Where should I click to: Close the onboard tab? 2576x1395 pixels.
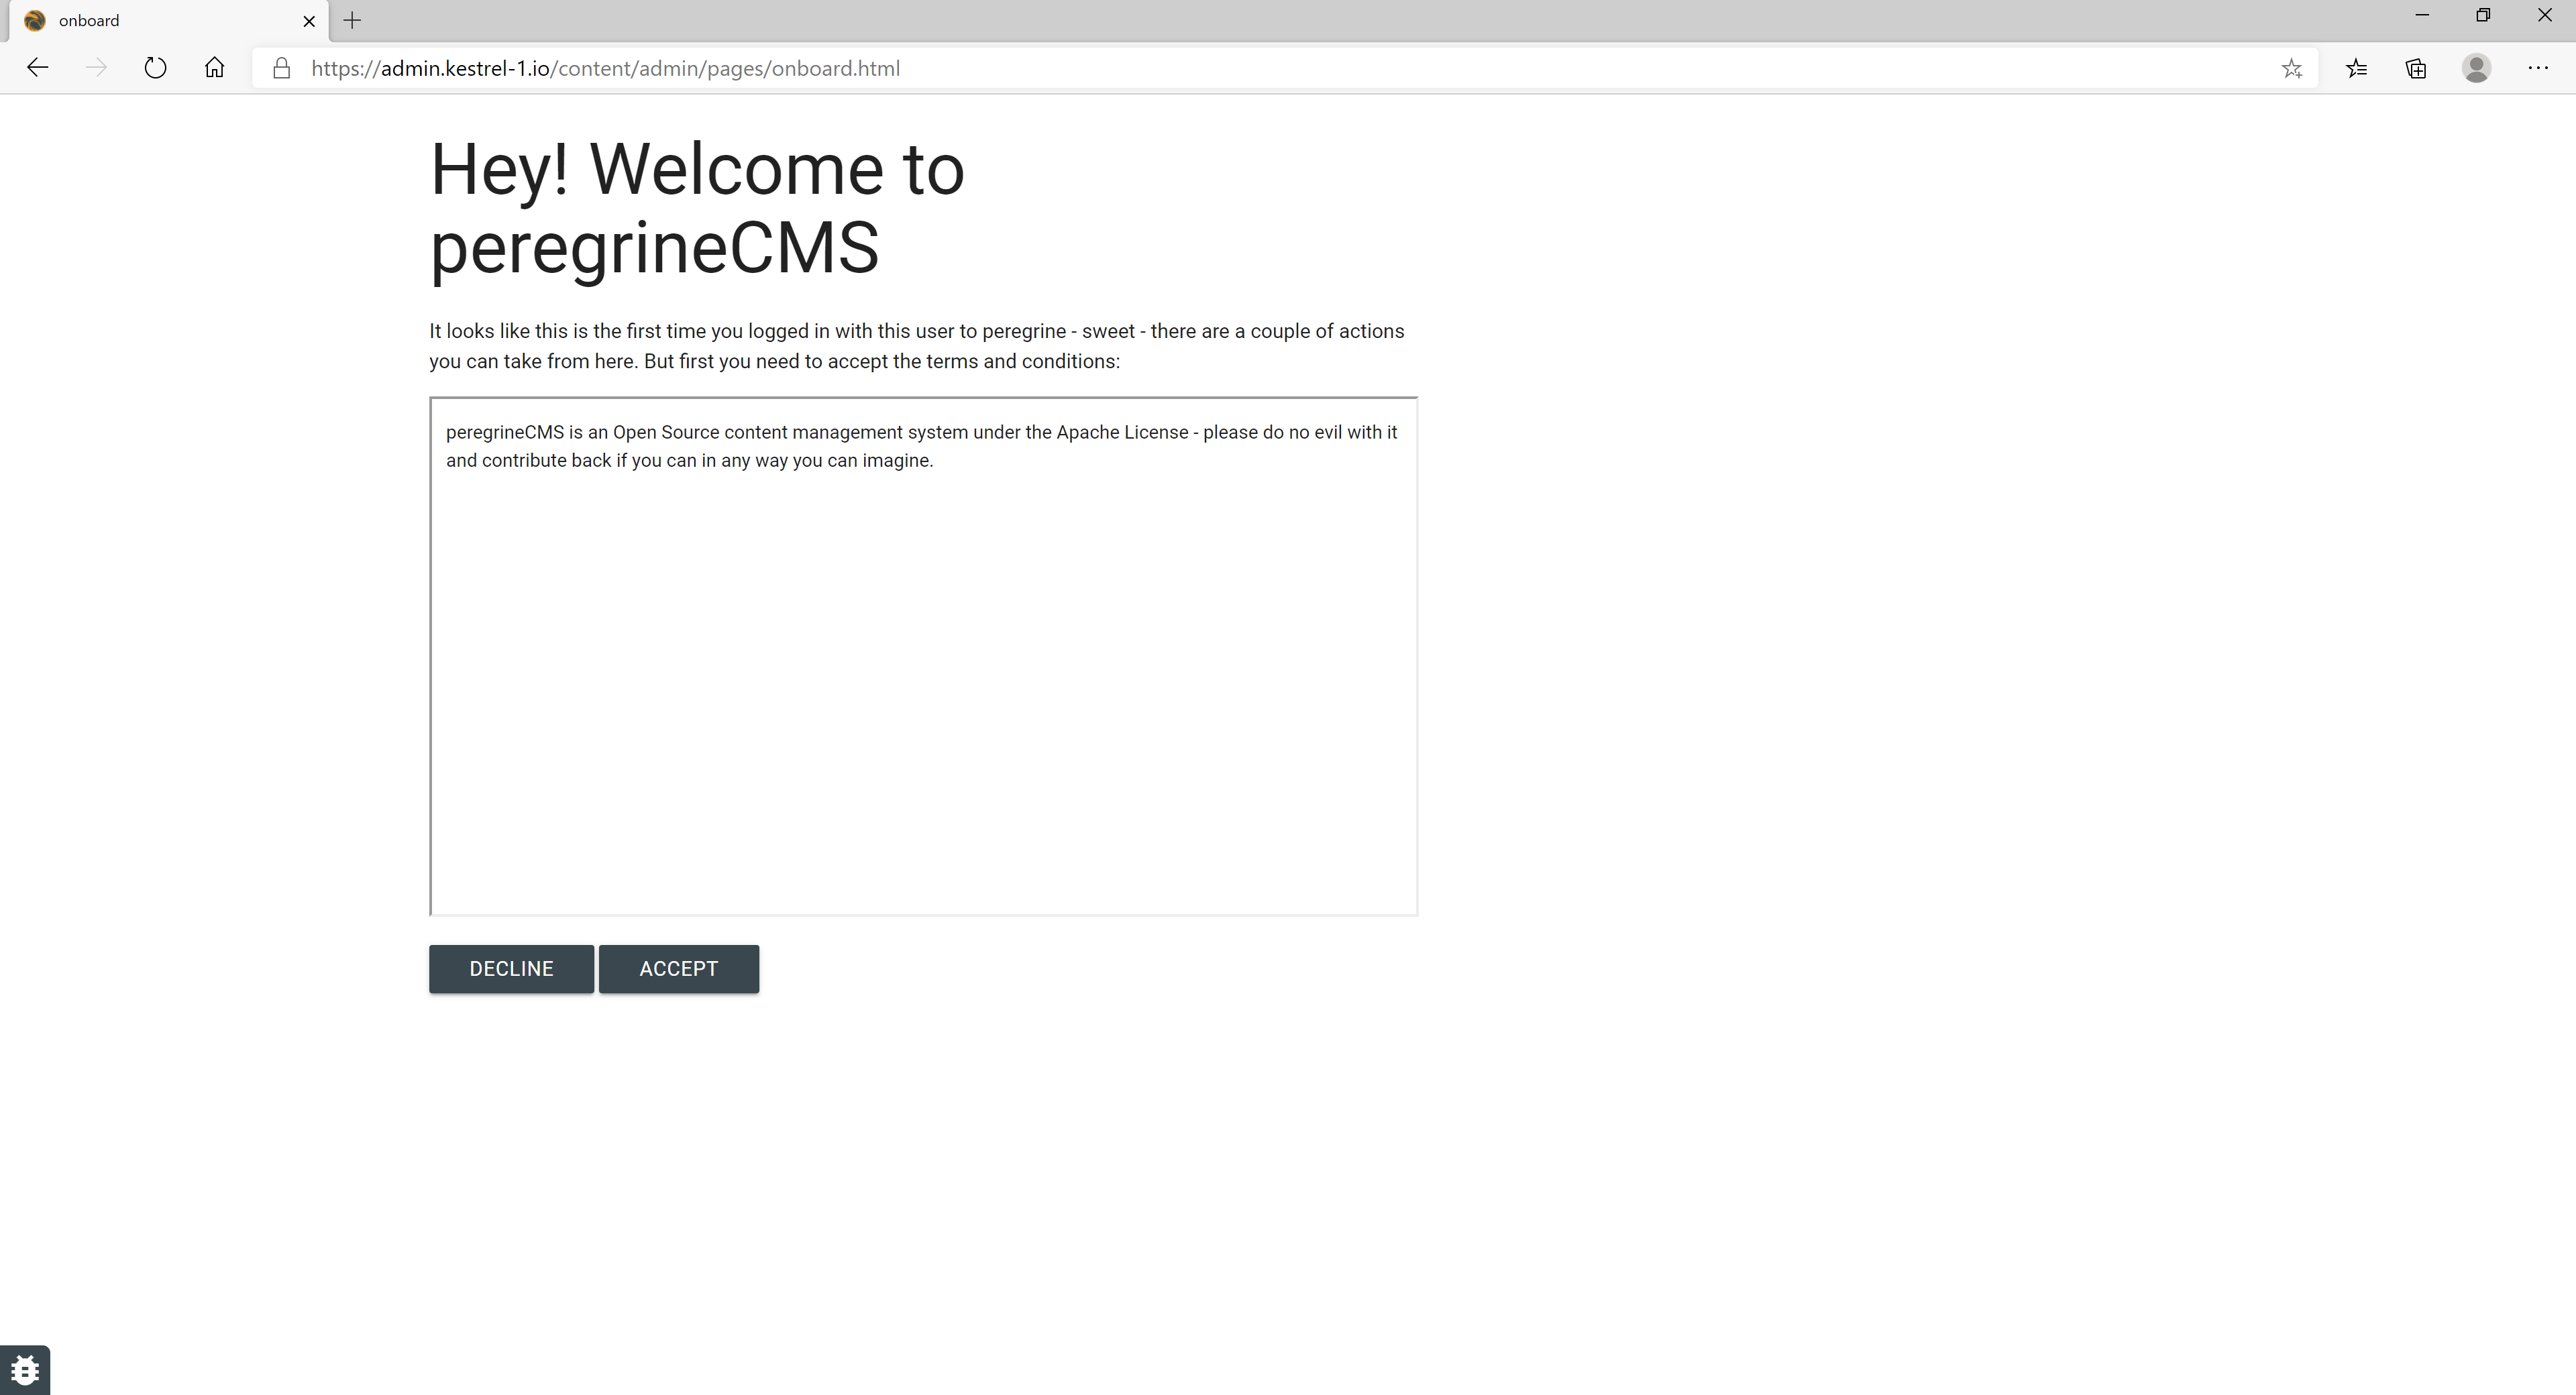coord(309,21)
